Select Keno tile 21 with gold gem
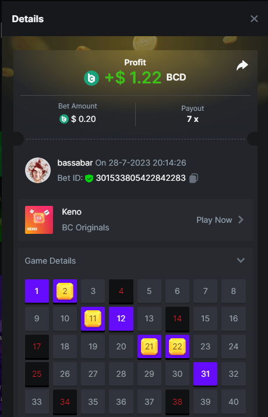Viewport: 268px width, 417px height. point(149,346)
